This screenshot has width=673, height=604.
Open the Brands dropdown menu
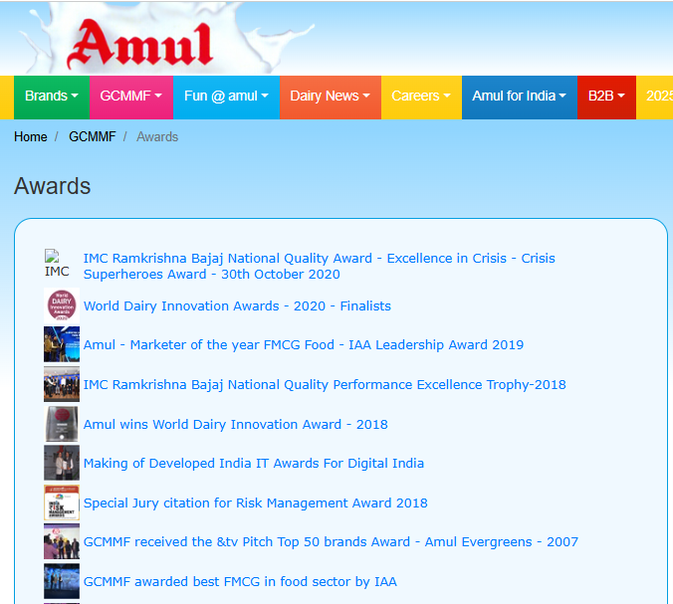point(51,97)
